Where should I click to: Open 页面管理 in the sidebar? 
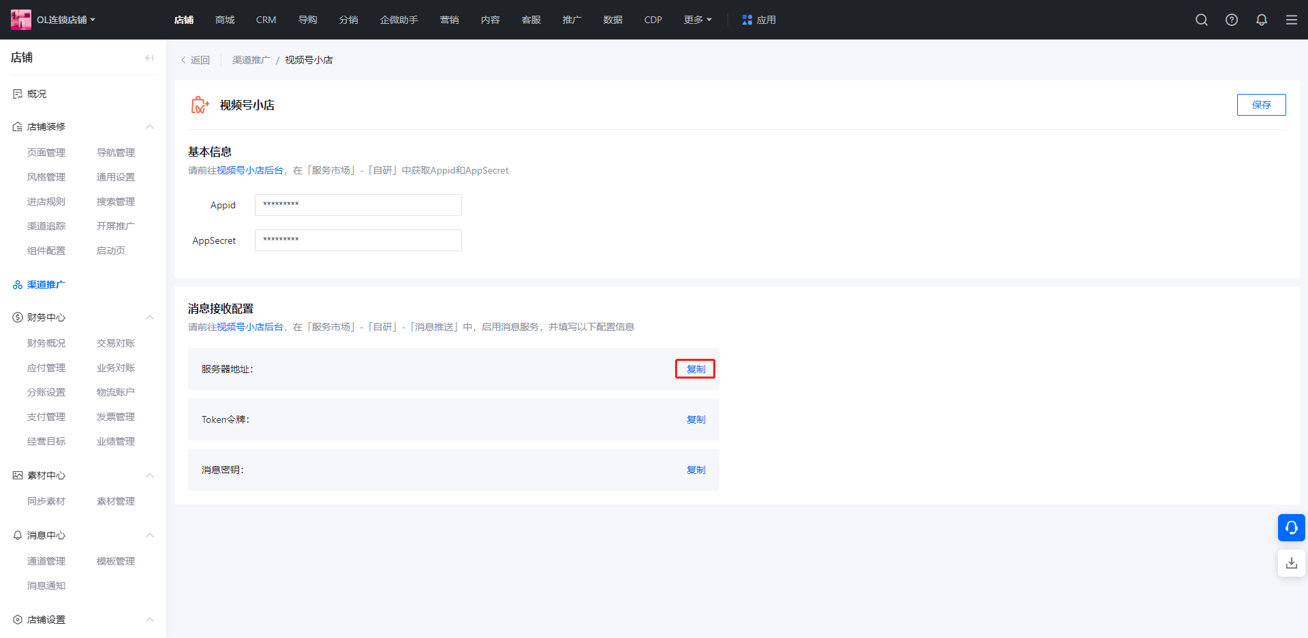(46, 153)
